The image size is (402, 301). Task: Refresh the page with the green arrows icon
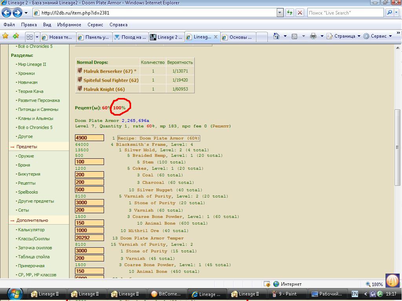coord(290,13)
